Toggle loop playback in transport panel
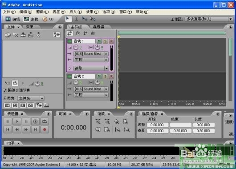This screenshot has height=169, width=236. pos(45,121)
